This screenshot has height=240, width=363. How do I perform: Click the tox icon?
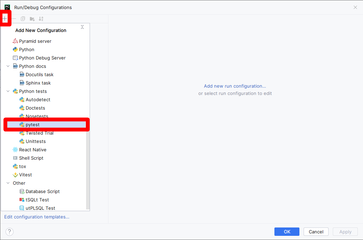(x=15, y=166)
